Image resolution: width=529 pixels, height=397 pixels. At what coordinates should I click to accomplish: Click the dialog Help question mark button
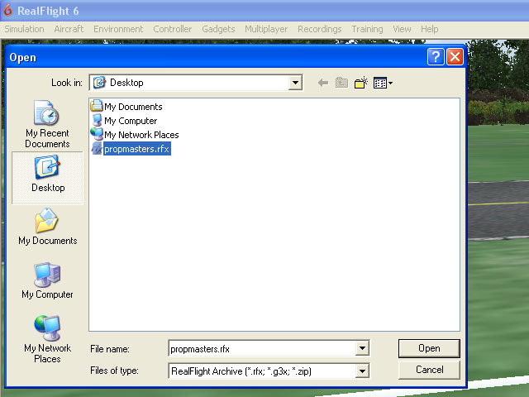(436, 57)
